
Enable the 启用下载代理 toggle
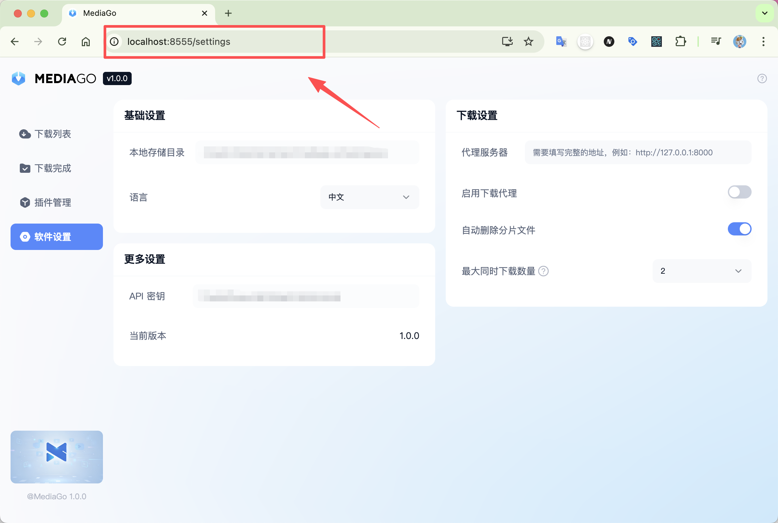[739, 193]
